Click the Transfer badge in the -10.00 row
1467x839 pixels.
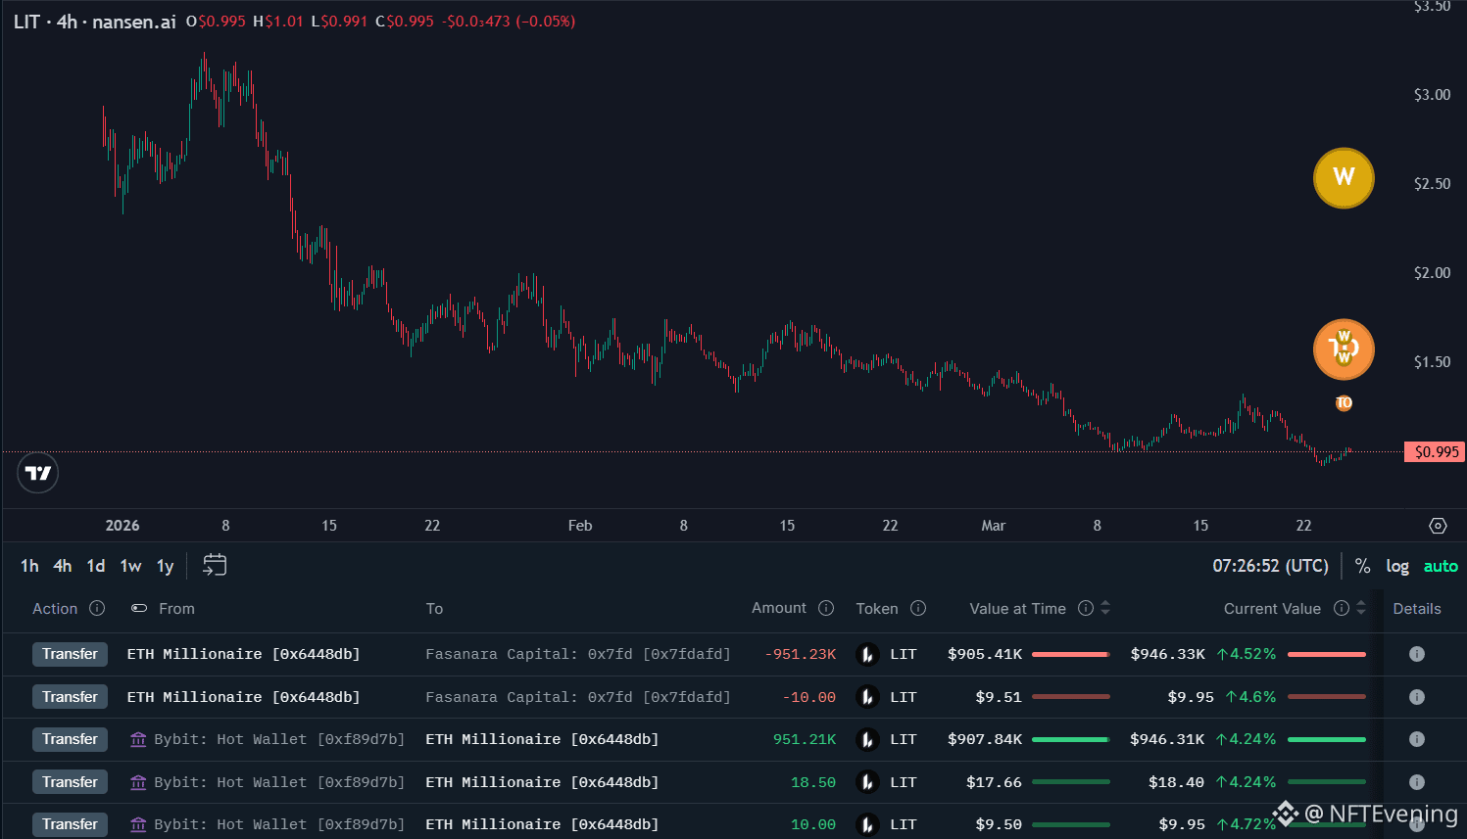70,697
